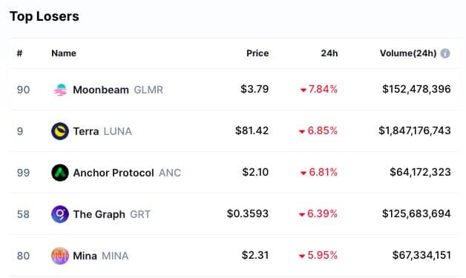Click Terra's $1,847,176,743 volume value
Image resolution: width=466 pixels, height=278 pixels.
click(415, 130)
